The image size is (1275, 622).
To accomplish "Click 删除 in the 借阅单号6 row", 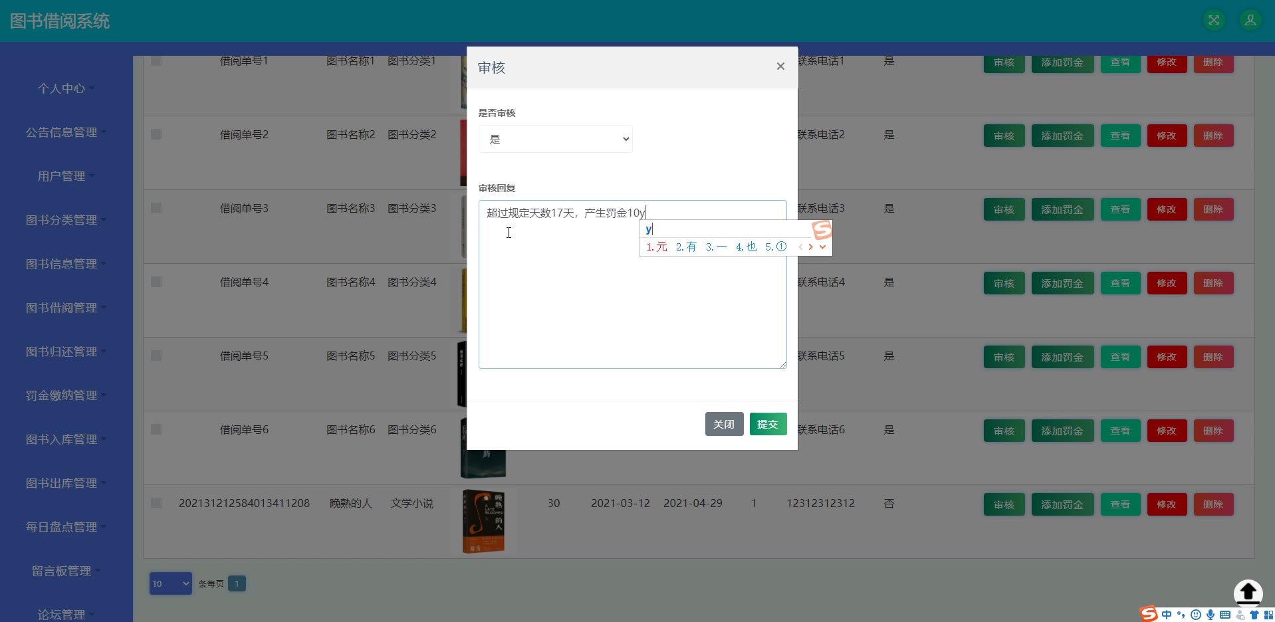I will coord(1213,431).
